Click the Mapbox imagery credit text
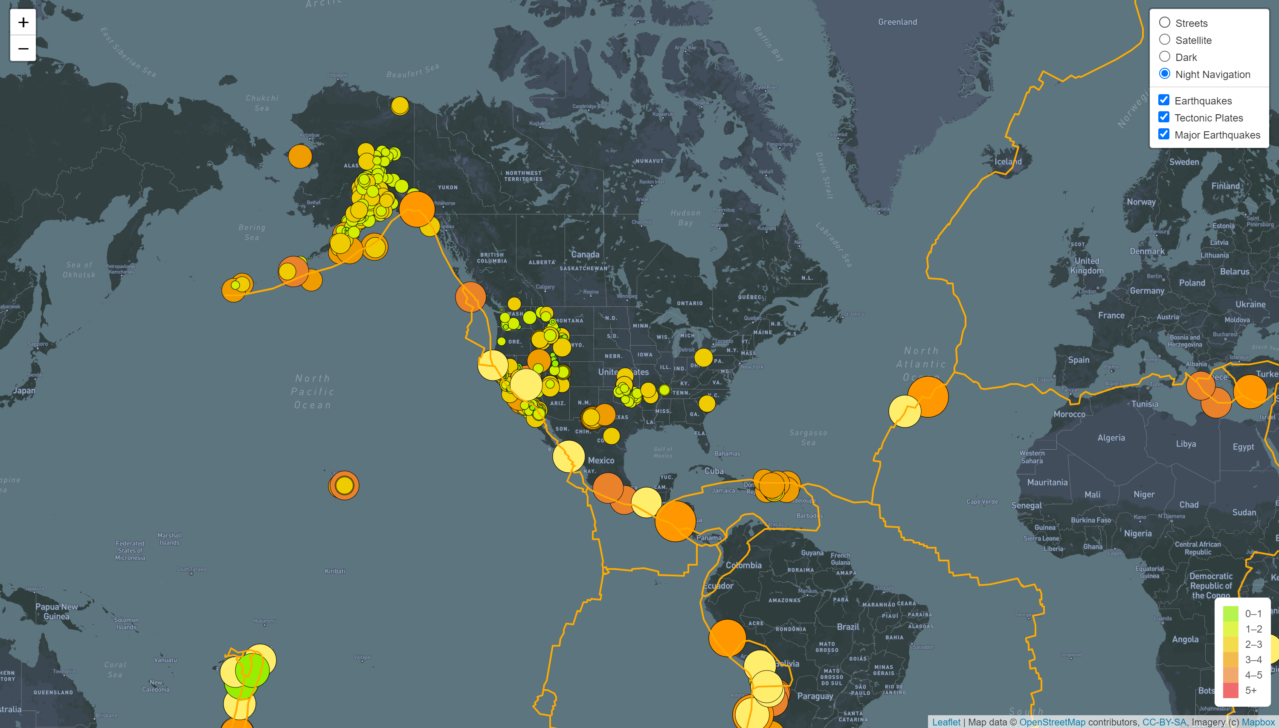Image resolution: width=1279 pixels, height=728 pixels. [x=1258, y=722]
